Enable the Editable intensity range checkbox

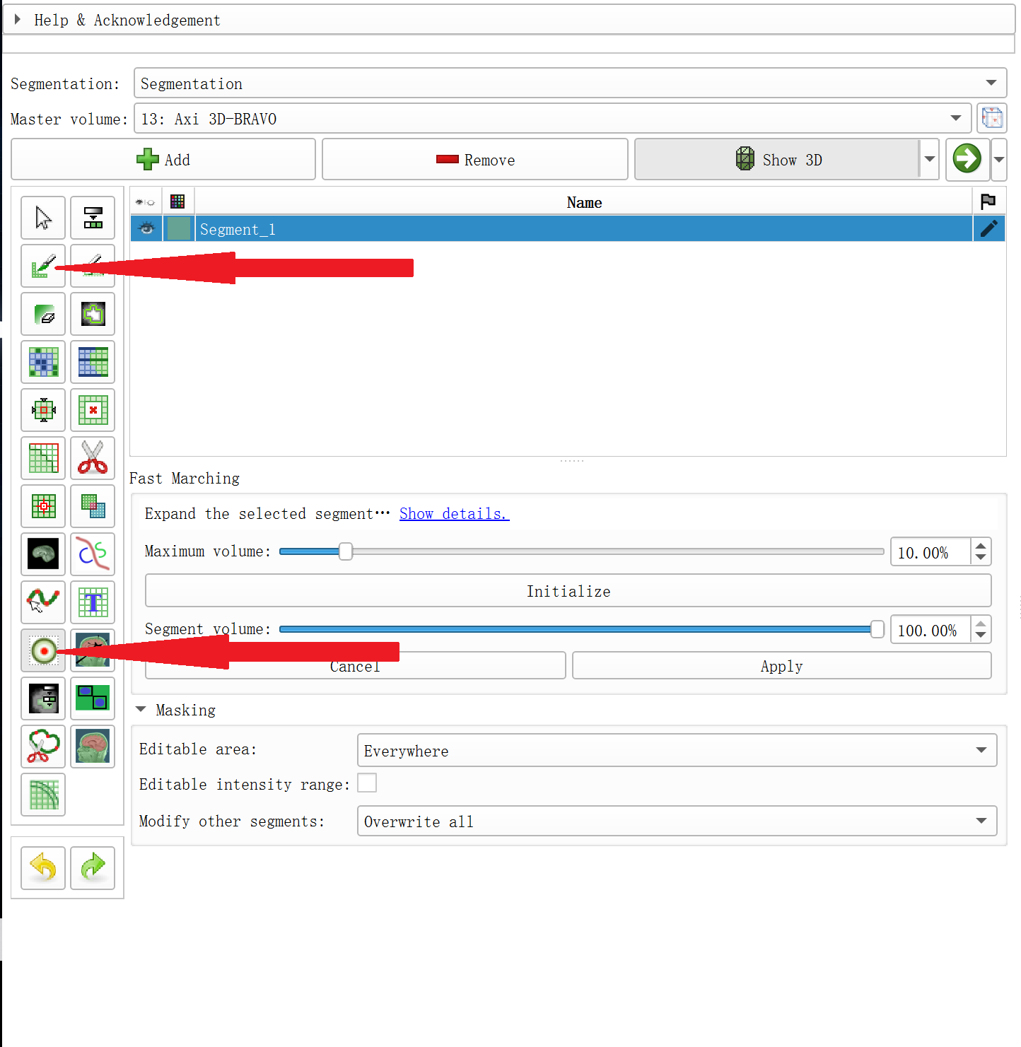point(367,783)
